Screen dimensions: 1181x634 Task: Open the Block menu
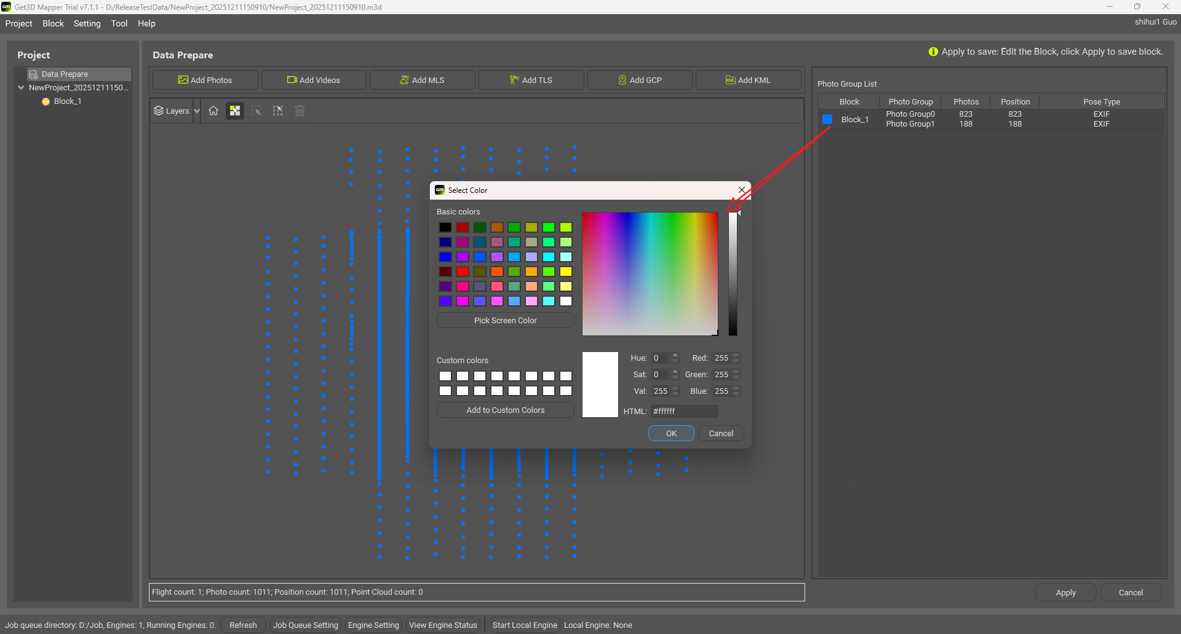pyautogui.click(x=53, y=23)
